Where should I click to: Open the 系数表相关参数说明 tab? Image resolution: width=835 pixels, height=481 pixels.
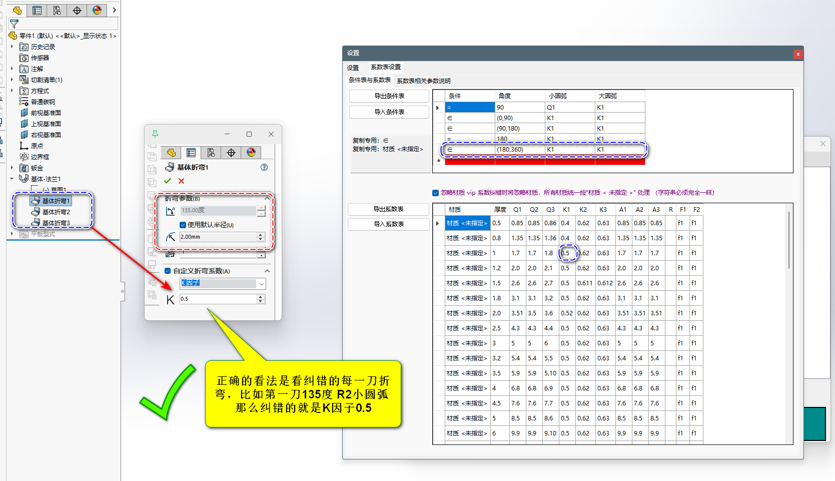[423, 81]
